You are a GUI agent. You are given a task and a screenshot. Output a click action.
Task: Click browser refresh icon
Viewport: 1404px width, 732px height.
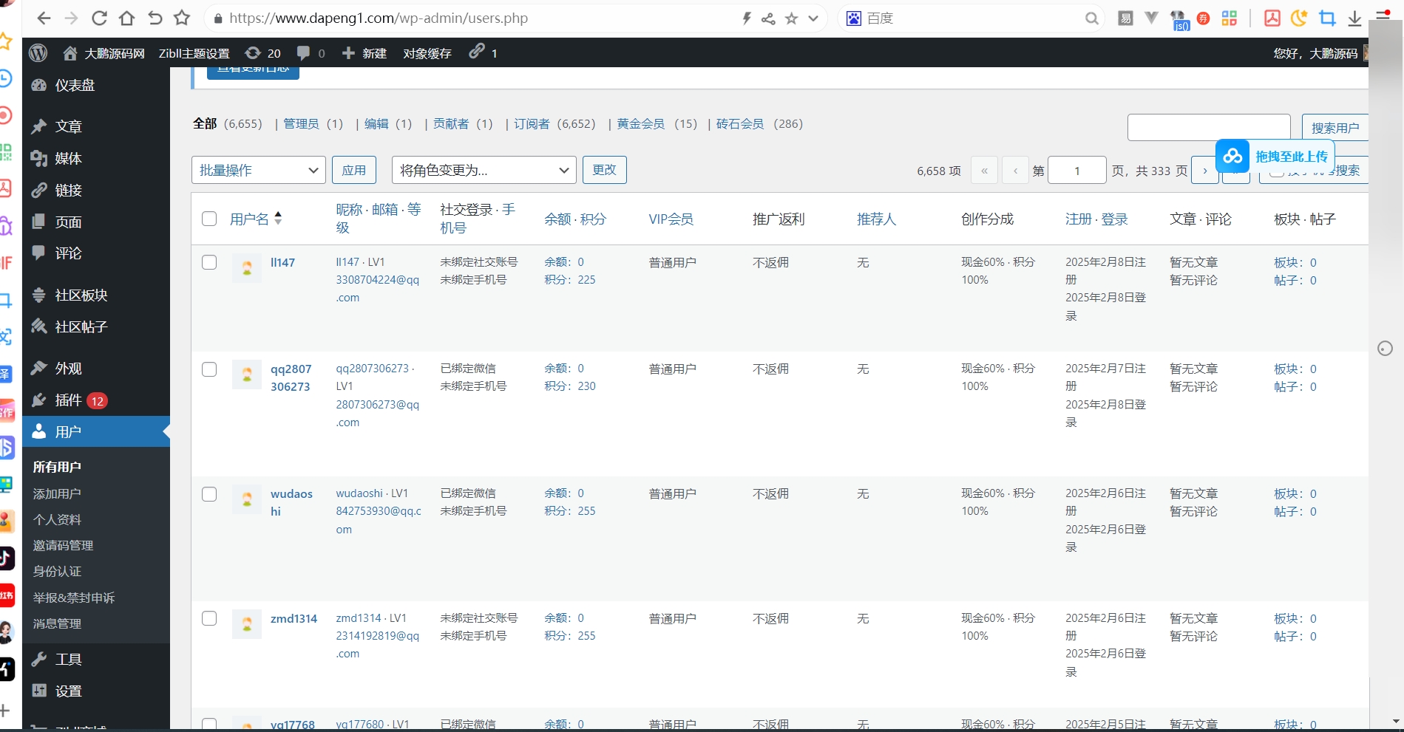tap(99, 18)
